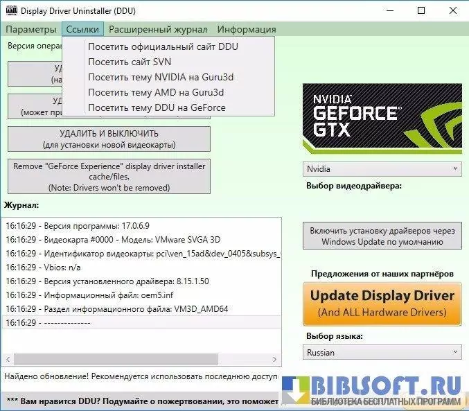Open the Информация menu
469x411 pixels.
coord(247,29)
